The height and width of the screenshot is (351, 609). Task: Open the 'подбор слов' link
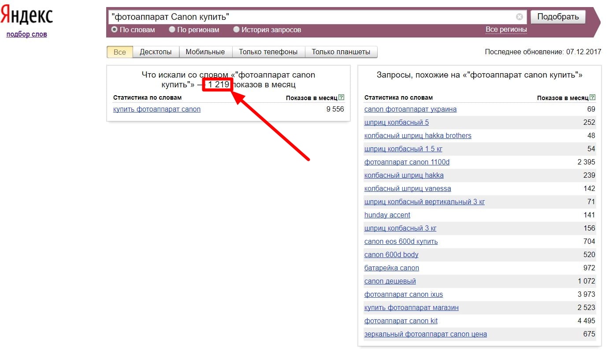pos(26,34)
